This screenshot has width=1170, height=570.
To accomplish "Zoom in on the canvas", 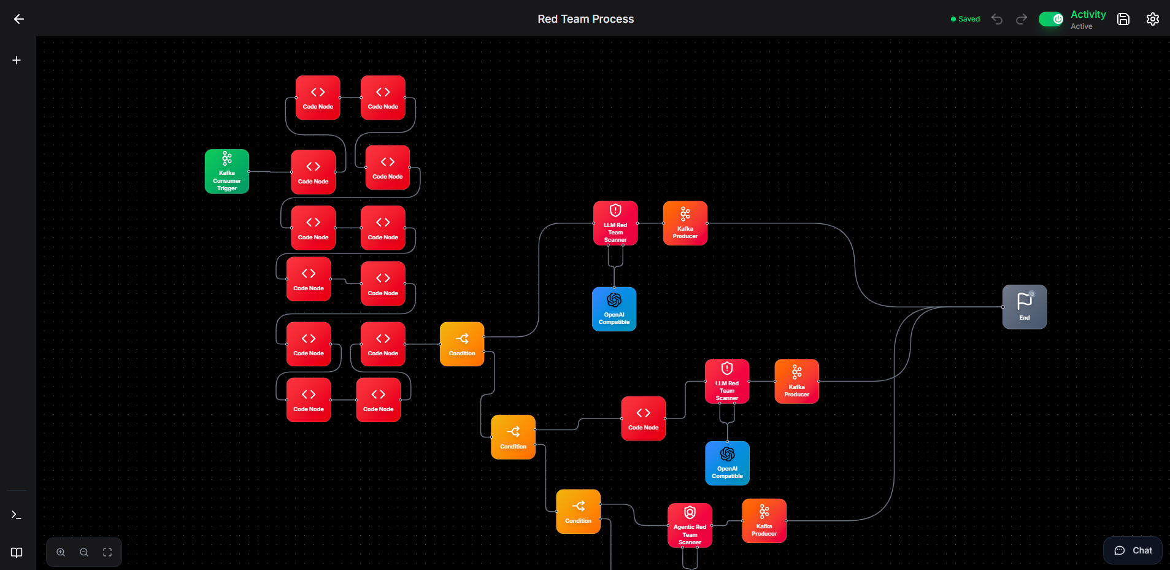I will pos(61,552).
